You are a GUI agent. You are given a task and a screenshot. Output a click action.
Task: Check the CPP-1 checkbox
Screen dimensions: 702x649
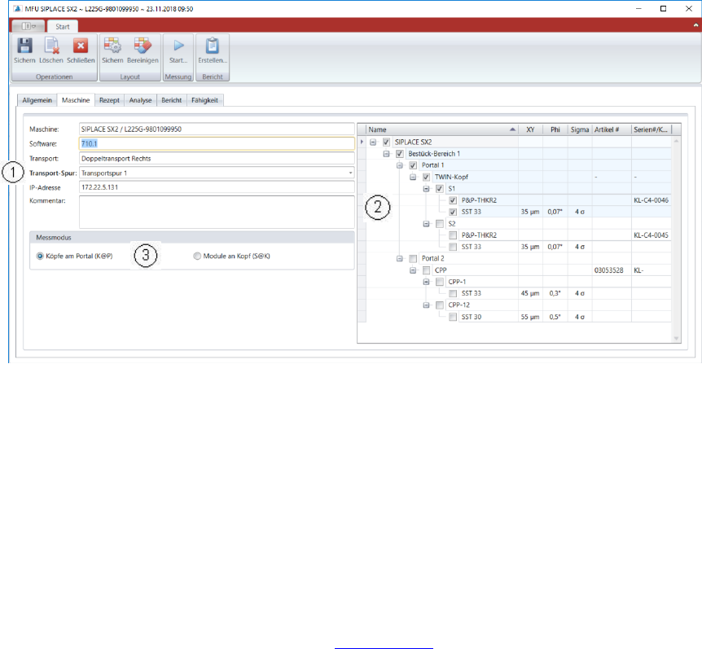click(x=440, y=282)
